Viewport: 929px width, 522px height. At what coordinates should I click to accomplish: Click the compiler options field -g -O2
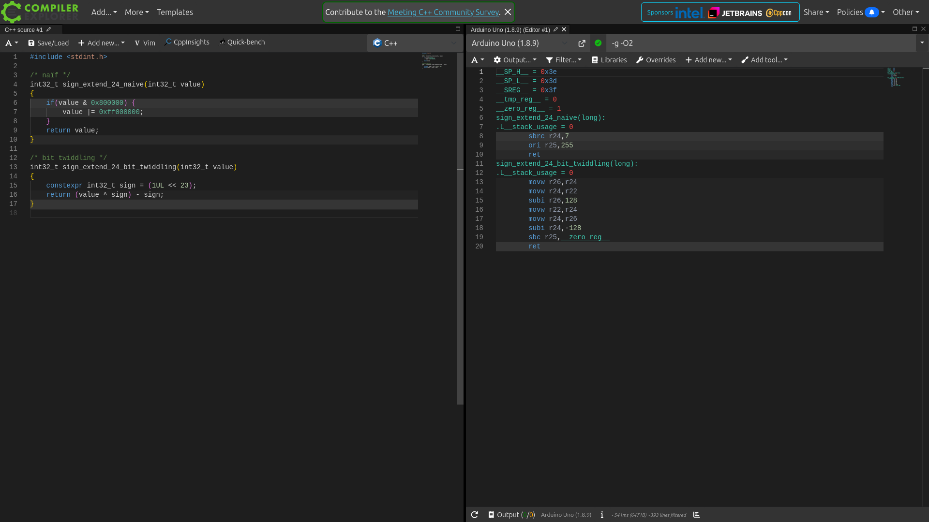point(761,43)
